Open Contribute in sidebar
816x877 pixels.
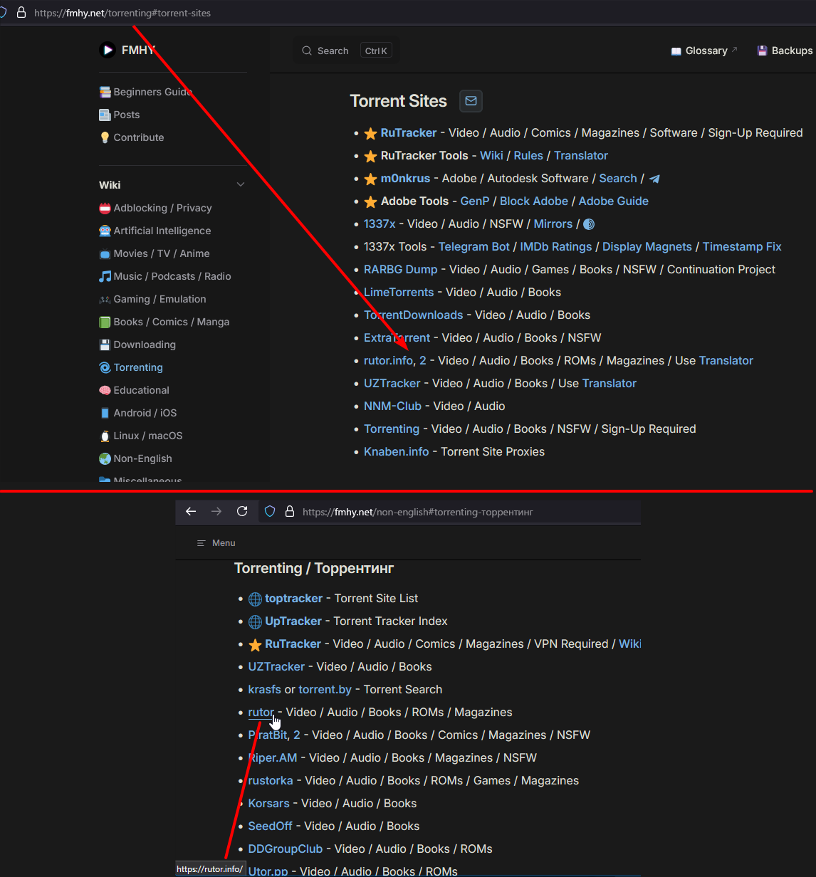pos(132,137)
